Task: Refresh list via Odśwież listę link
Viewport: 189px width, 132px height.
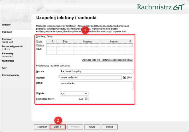Action: click(107, 60)
